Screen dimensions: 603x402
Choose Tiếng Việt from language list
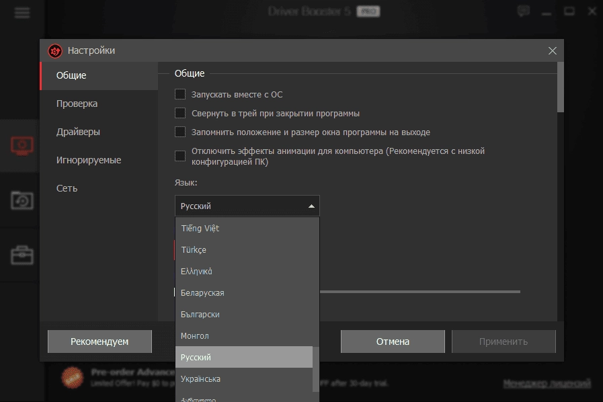pyautogui.click(x=247, y=228)
